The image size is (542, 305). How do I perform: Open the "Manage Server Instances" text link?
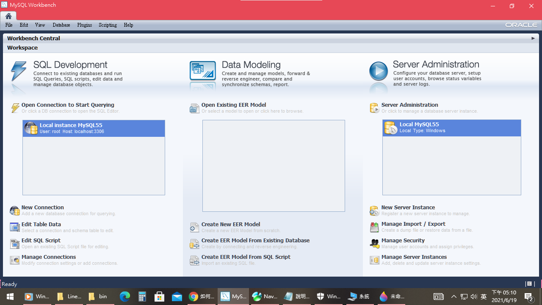[414, 257]
